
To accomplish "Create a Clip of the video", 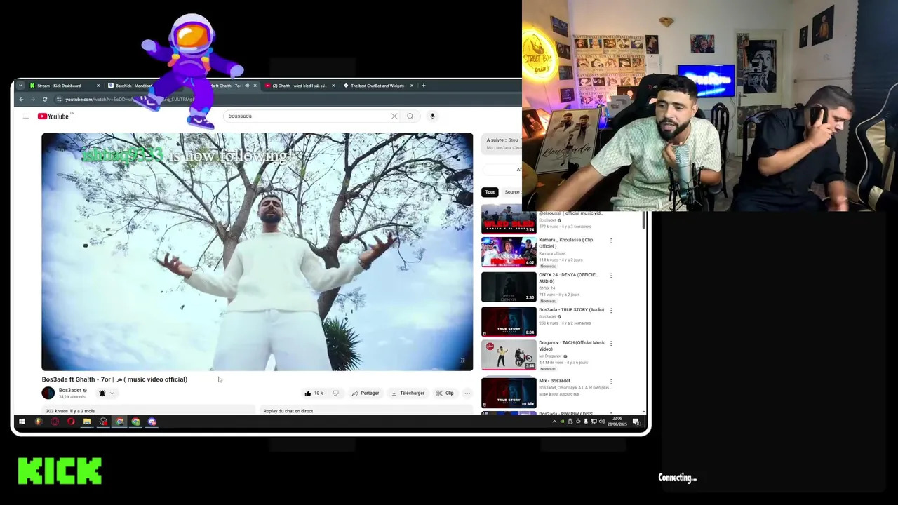I will point(445,393).
